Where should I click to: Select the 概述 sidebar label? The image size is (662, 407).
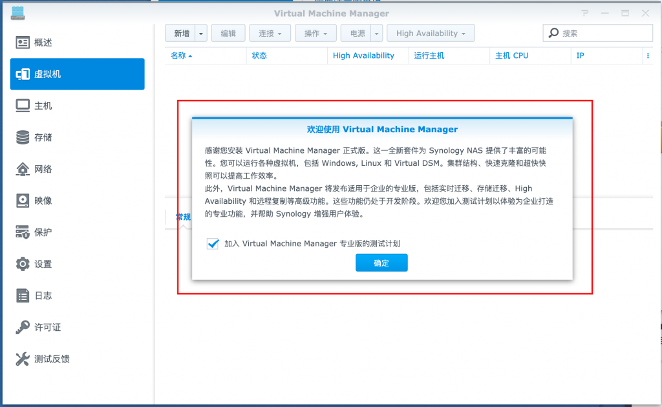pyautogui.click(x=43, y=43)
